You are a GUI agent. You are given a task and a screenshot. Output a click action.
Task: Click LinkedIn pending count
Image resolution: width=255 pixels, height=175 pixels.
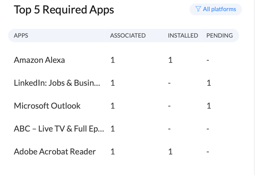(209, 83)
